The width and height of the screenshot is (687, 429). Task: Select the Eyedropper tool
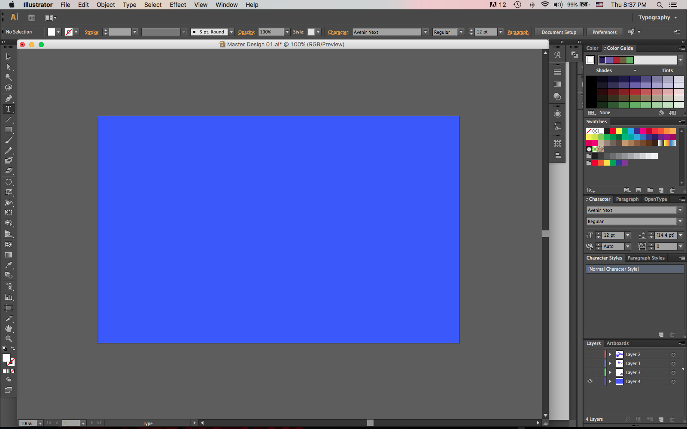[8, 265]
